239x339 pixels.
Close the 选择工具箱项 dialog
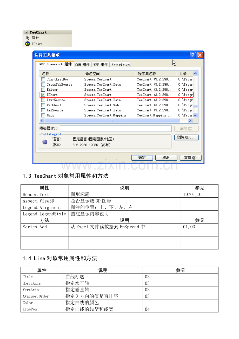pyautogui.click(x=200, y=55)
